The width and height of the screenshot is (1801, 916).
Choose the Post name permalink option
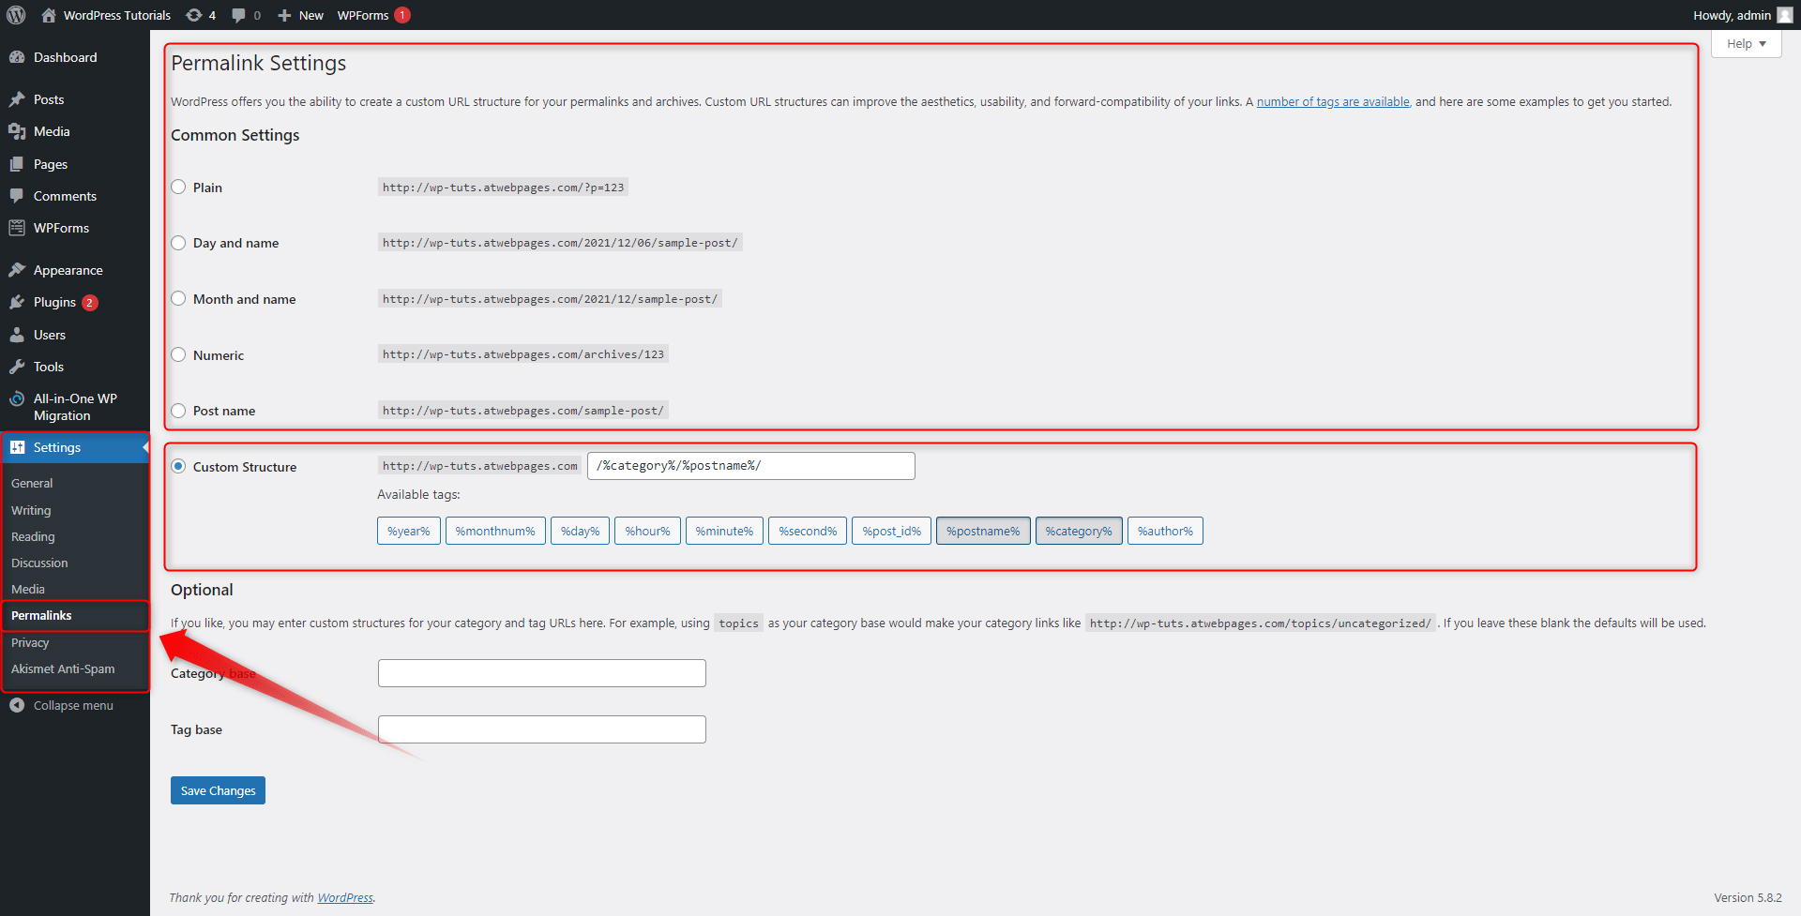click(x=178, y=410)
